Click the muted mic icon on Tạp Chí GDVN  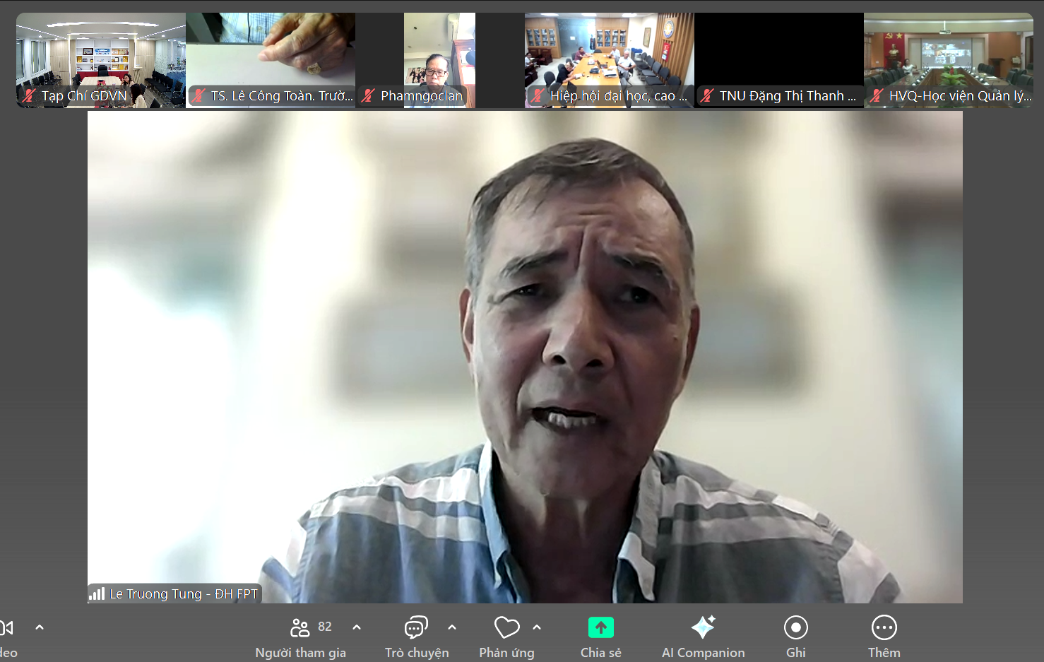[x=29, y=95]
